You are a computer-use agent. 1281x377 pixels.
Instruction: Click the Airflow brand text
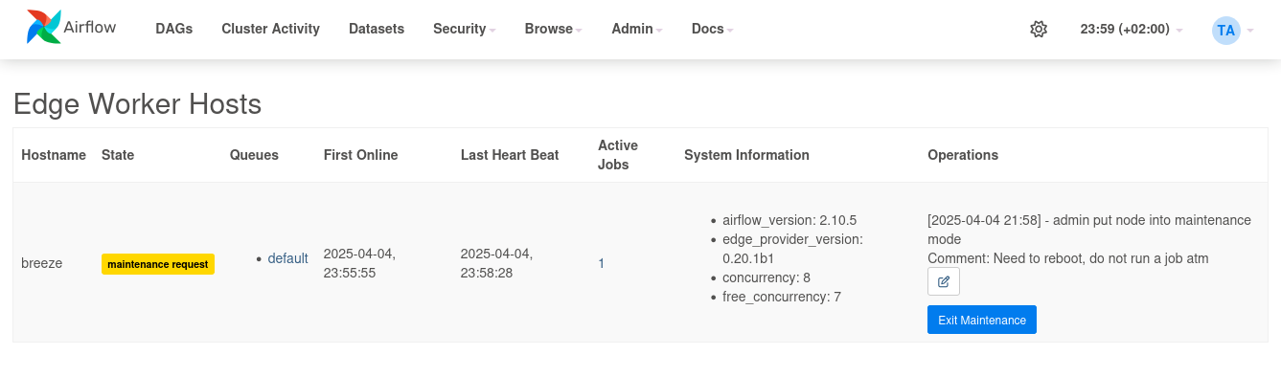click(x=90, y=27)
